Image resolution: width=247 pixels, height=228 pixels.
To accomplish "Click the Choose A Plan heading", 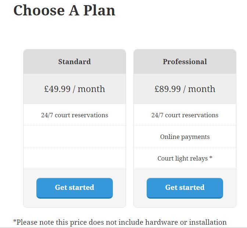I will 64,10.
